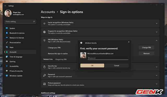167x97 pixels.
Task: Close the Windows Security dialog
Action: tap(129, 42)
